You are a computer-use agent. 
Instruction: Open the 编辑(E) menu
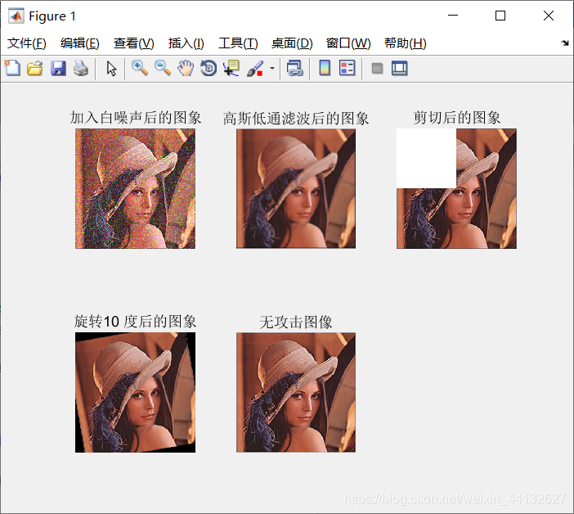click(x=80, y=43)
